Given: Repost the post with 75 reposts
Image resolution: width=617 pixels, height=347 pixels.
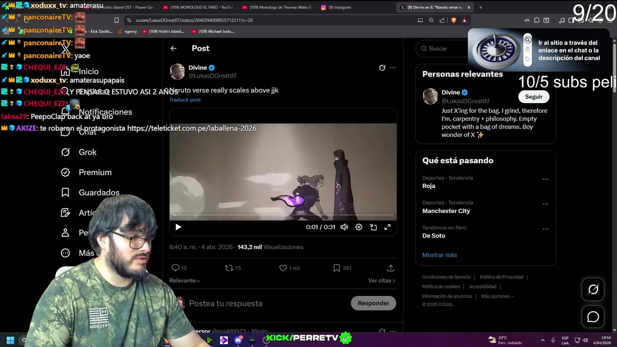Looking at the screenshot, I should 233,268.
